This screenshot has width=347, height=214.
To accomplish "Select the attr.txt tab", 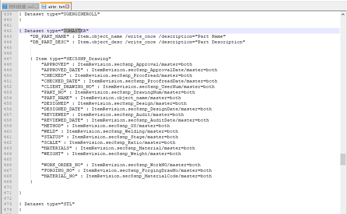I will point(56,7).
